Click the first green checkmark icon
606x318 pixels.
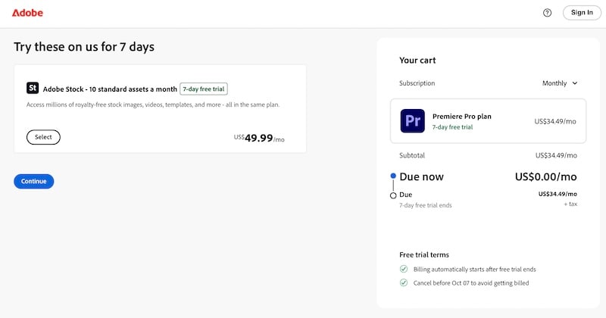(404, 269)
